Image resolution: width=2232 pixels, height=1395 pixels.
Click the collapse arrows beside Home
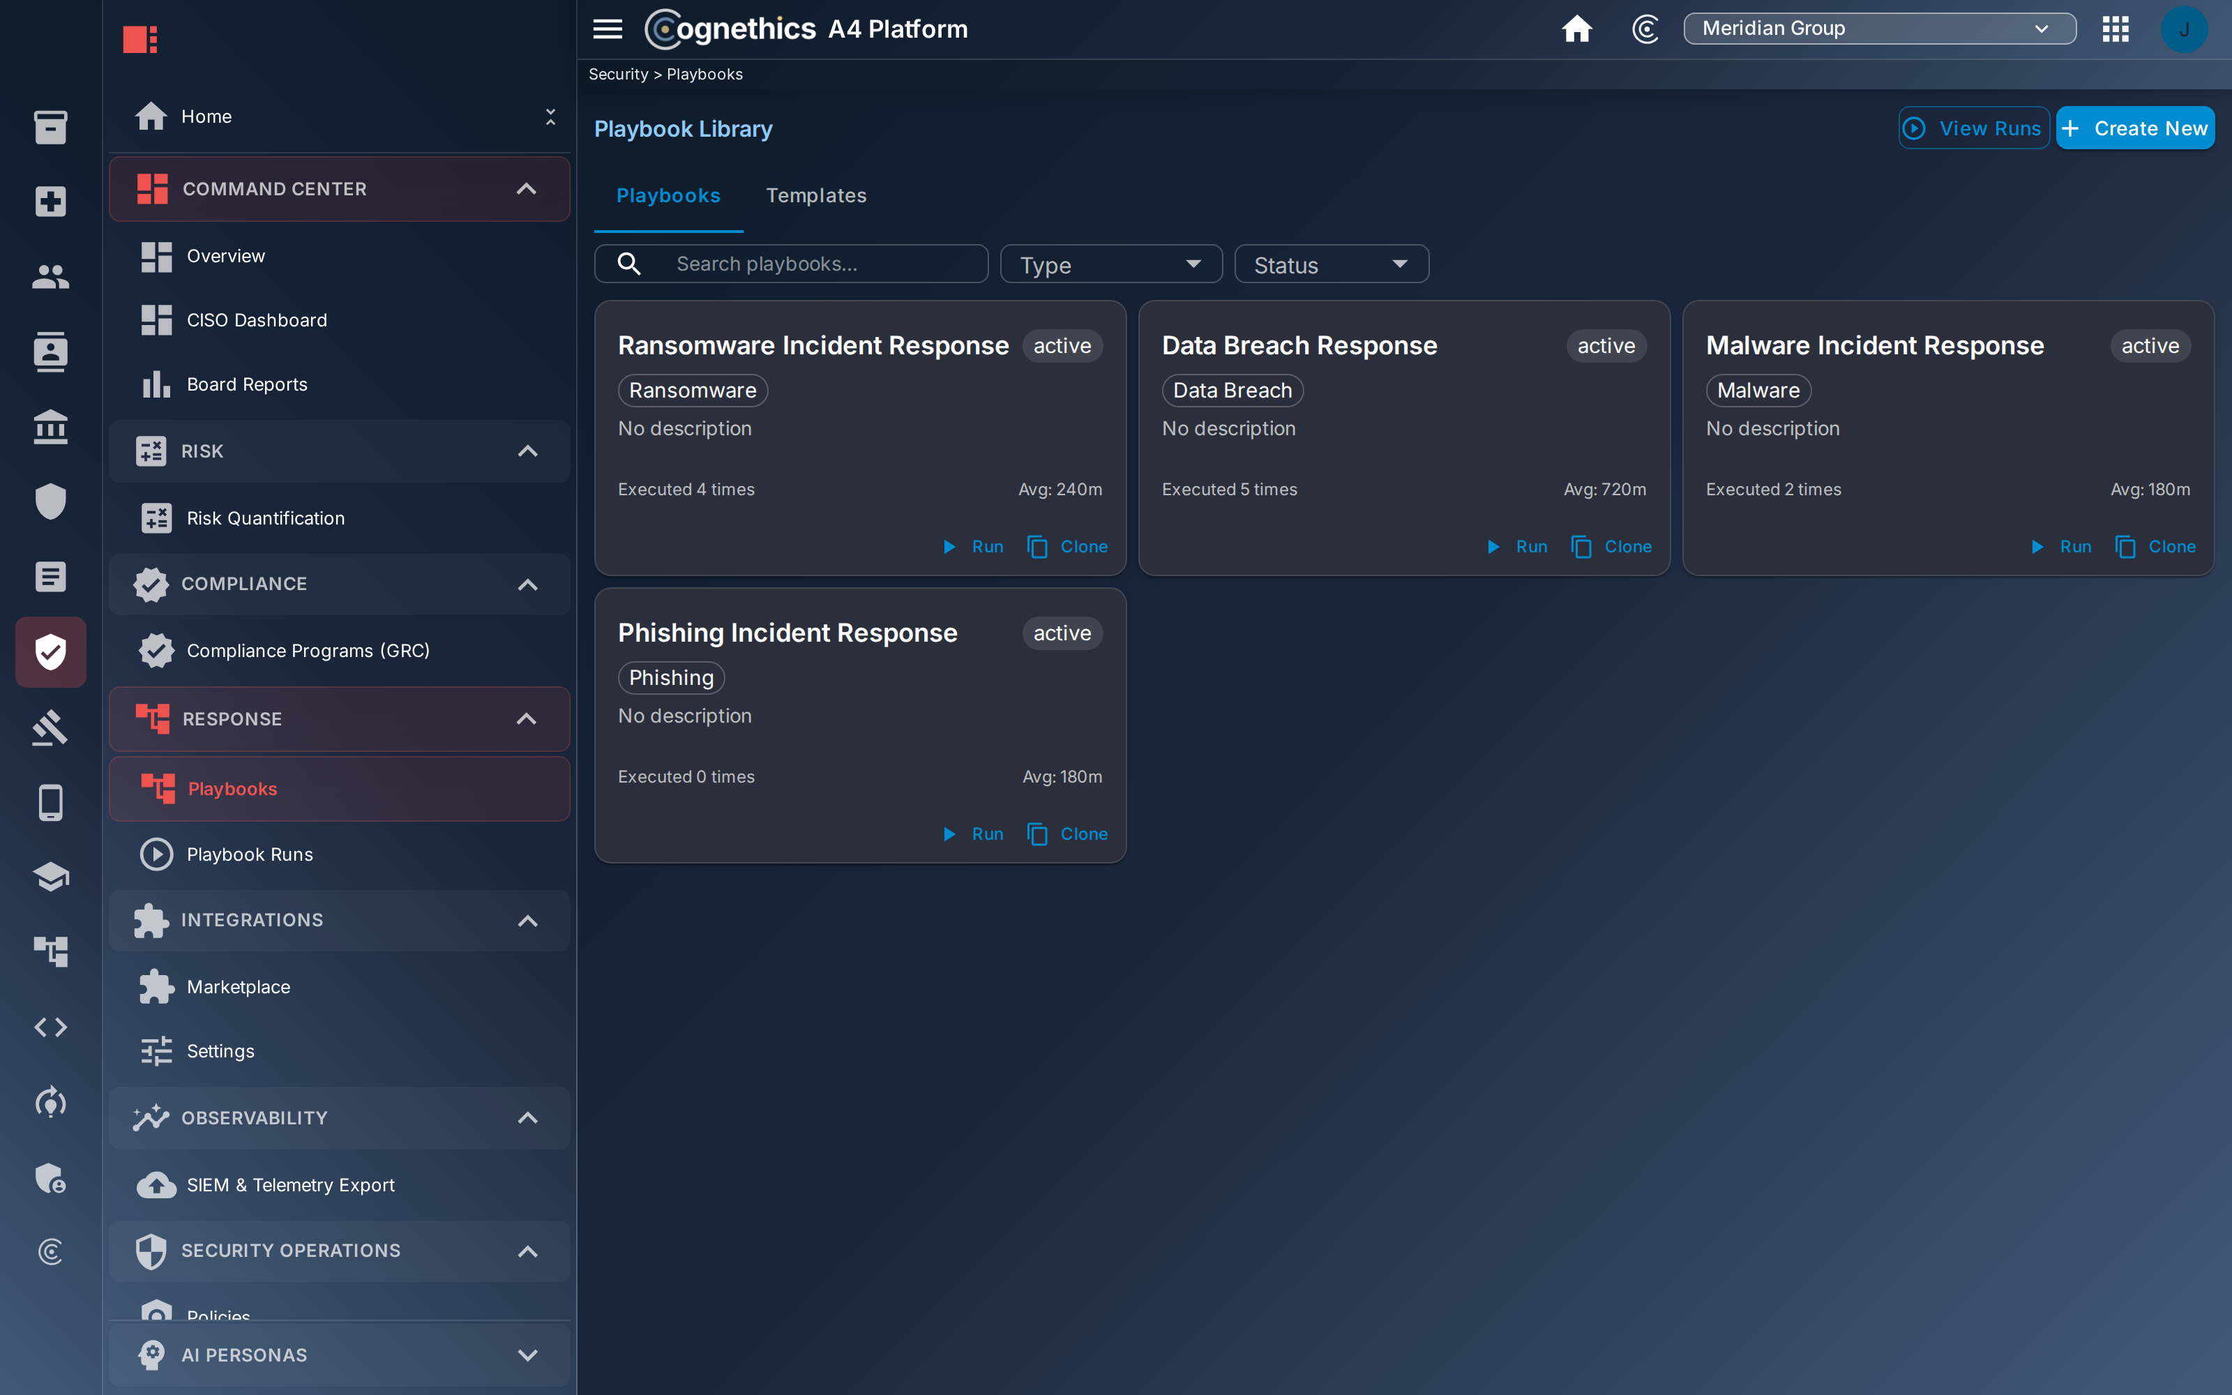click(x=550, y=116)
